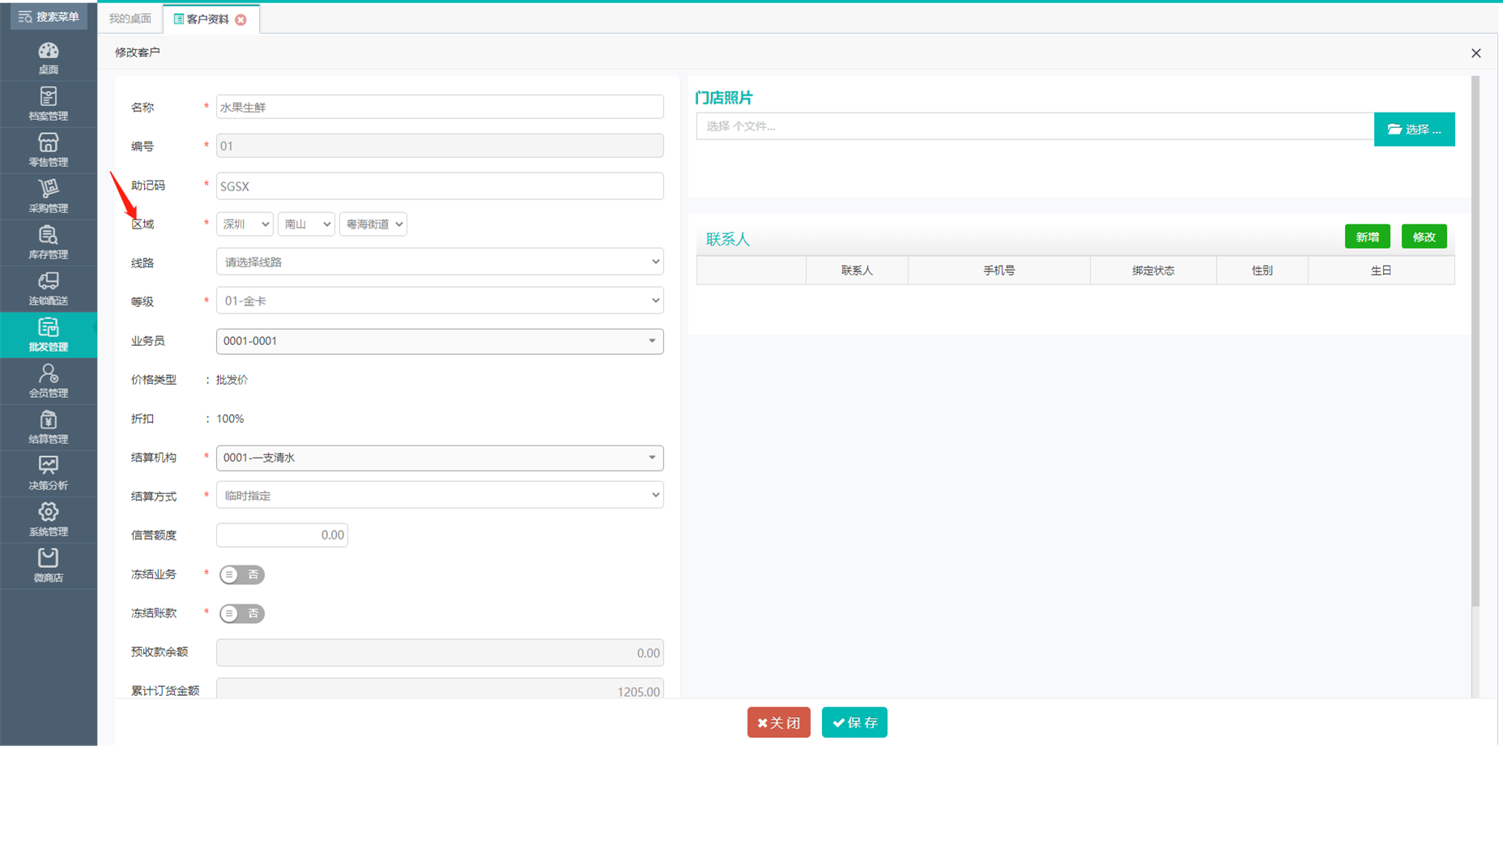Click the 生日 column header

pyautogui.click(x=1381, y=271)
